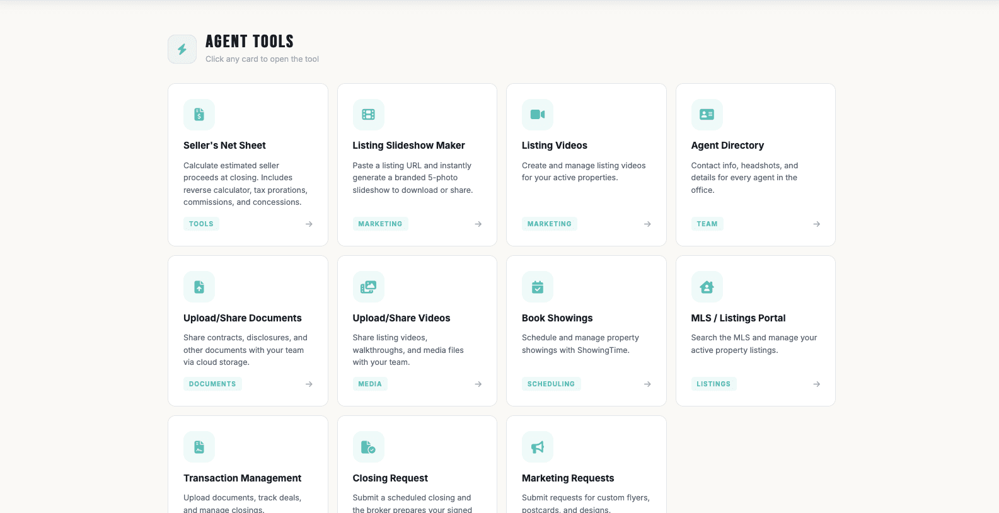The height and width of the screenshot is (513, 999).
Task: Click the Transaction Management contract icon
Action: coord(199,447)
